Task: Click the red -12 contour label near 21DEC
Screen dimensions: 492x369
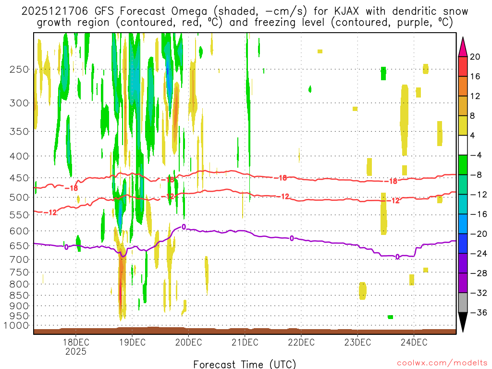Action: tap(283, 197)
